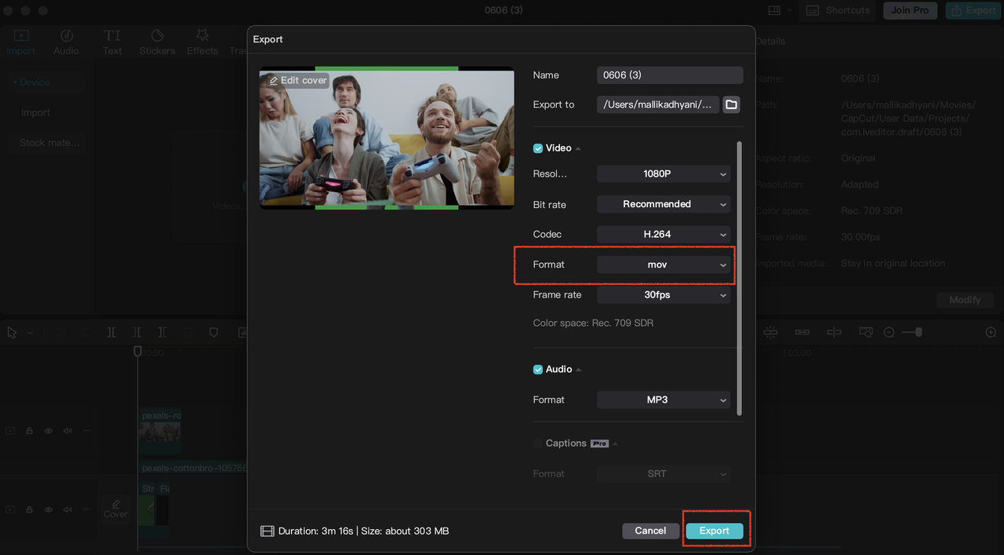Click the Join Pro button
This screenshot has height=555, width=1004.
pos(910,10)
